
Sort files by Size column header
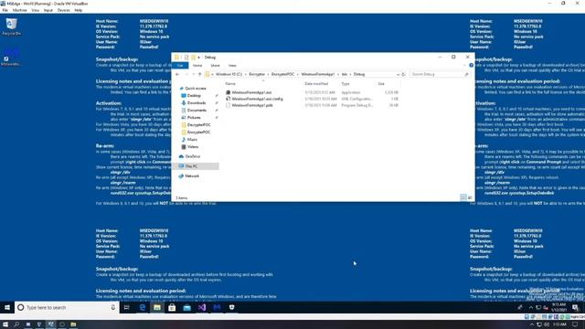pyautogui.click(x=381, y=84)
